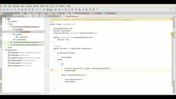Collapse the Gradle Scripts node

[3, 50]
